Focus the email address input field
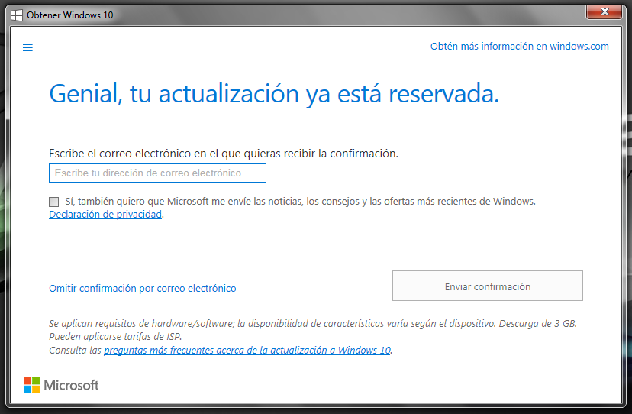This screenshot has width=632, height=414. click(157, 173)
